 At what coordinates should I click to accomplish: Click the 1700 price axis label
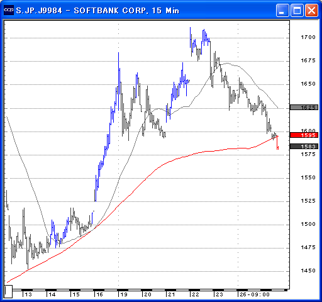click(x=308, y=37)
